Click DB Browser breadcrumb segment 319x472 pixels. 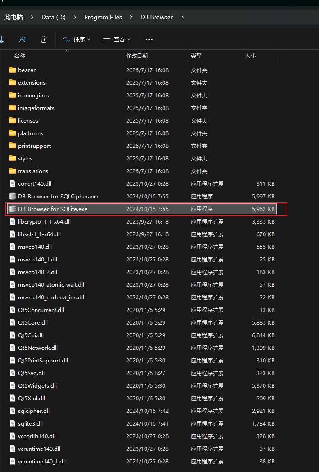click(x=156, y=17)
